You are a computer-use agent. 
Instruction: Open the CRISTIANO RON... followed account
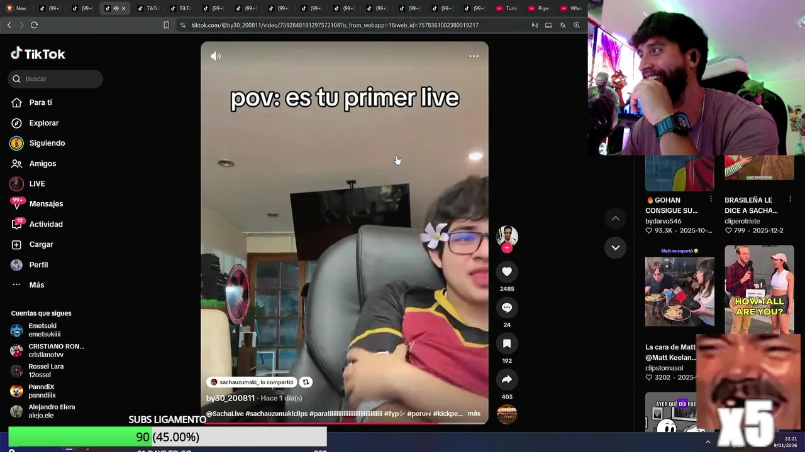click(x=47, y=350)
